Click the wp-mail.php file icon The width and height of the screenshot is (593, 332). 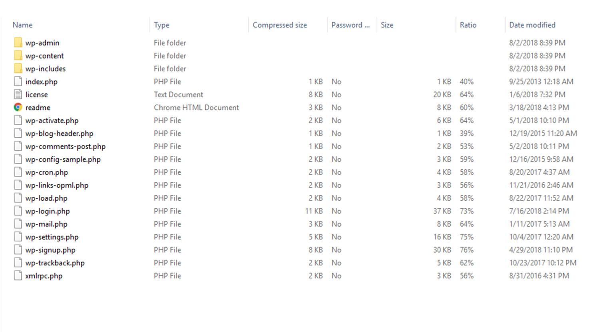point(18,224)
